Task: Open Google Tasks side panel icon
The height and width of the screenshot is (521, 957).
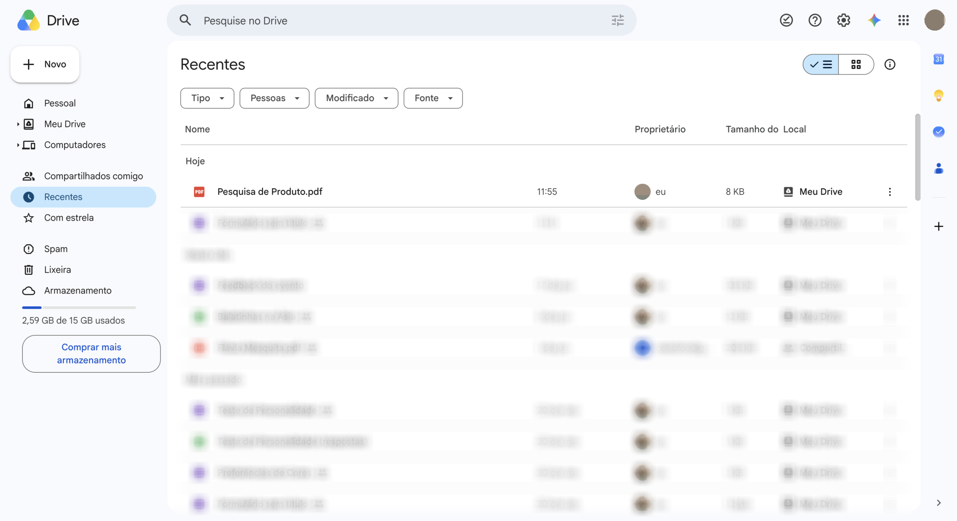Action: tap(939, 131)
